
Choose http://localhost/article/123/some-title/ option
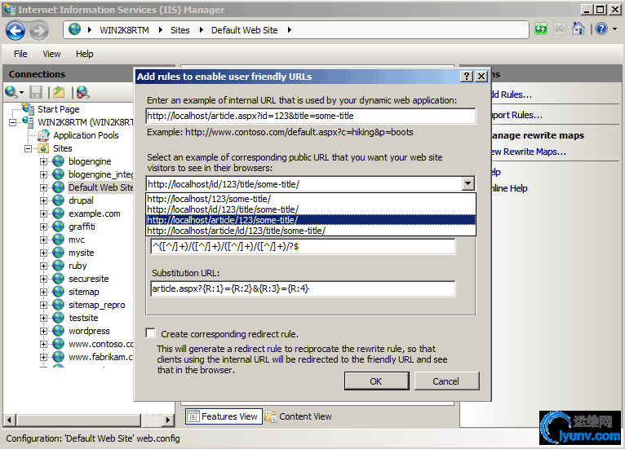[311, 220]
